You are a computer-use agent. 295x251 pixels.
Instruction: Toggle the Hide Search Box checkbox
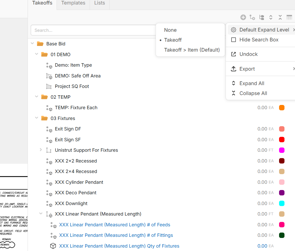click(234, 40)
